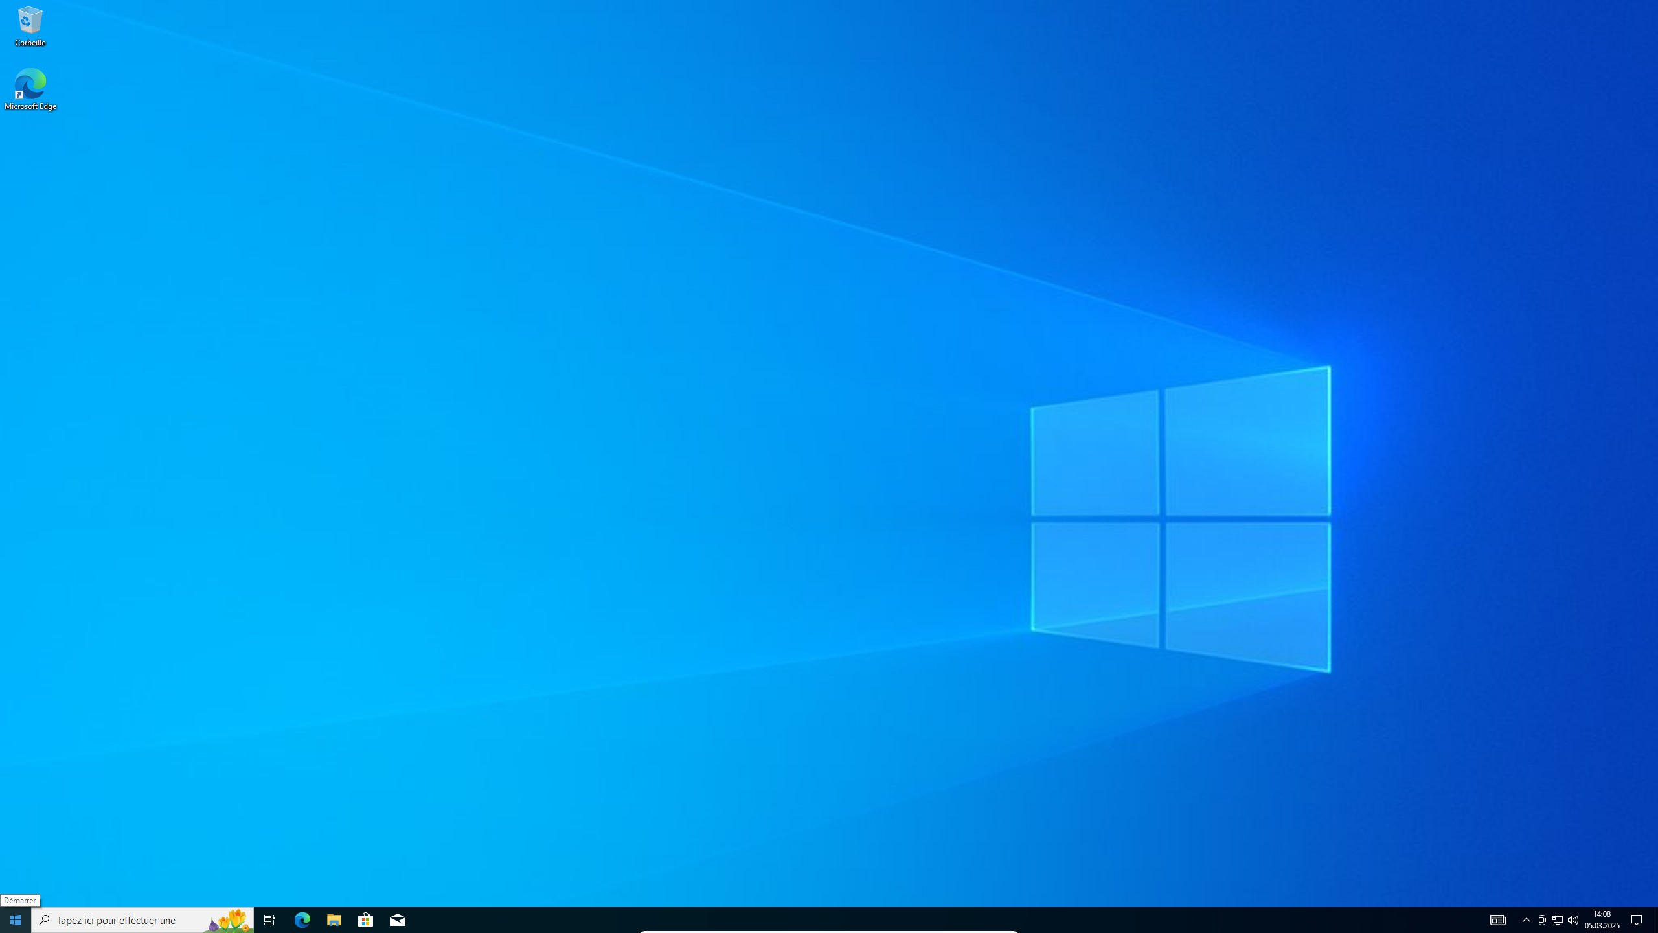Open the Mail app from the taskbar
This screenshot has height=933, width=1658.
398,920
